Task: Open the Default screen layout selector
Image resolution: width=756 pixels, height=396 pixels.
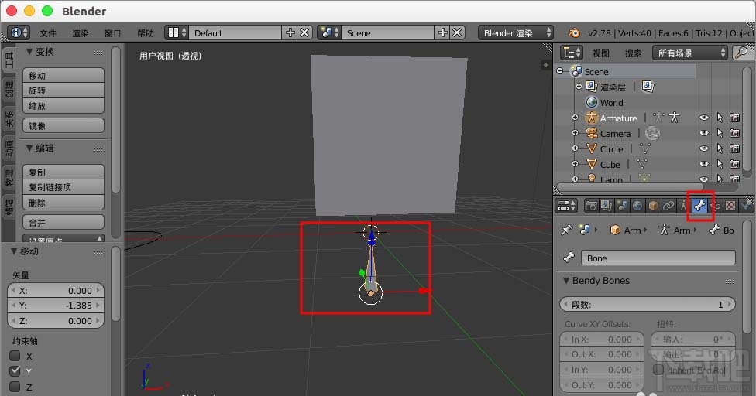Action: 176,32
